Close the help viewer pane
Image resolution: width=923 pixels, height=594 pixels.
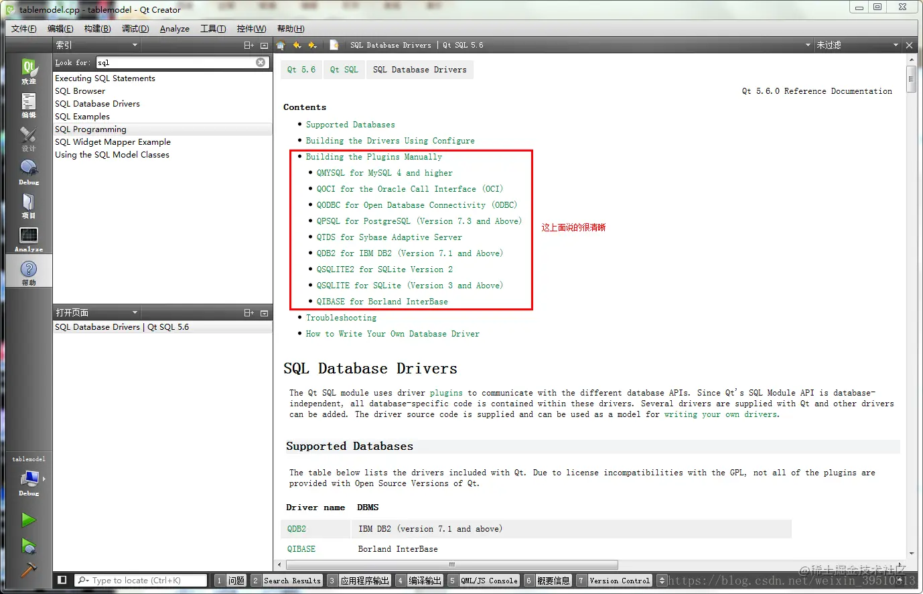click(909, 45)
